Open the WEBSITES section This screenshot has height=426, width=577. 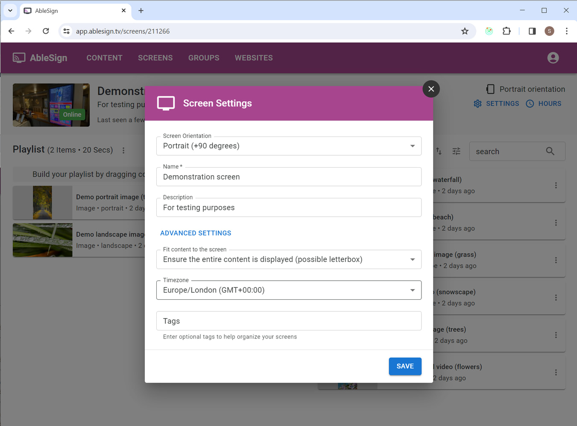coord(254,58)
